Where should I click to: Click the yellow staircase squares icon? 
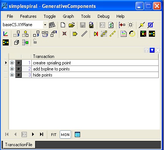(x=104, y=34)
